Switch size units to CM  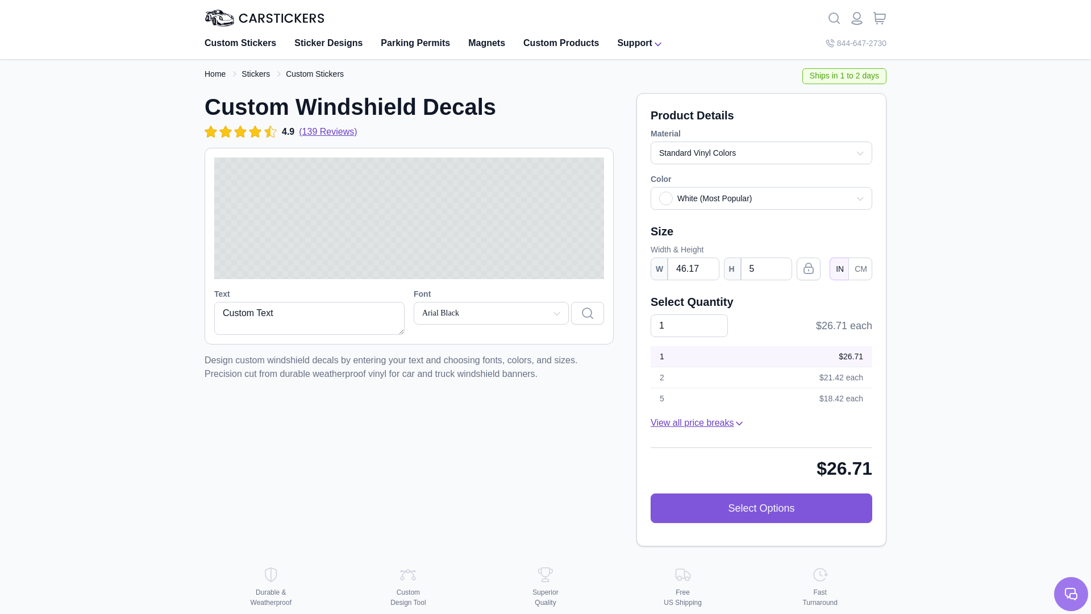point(860,269)
